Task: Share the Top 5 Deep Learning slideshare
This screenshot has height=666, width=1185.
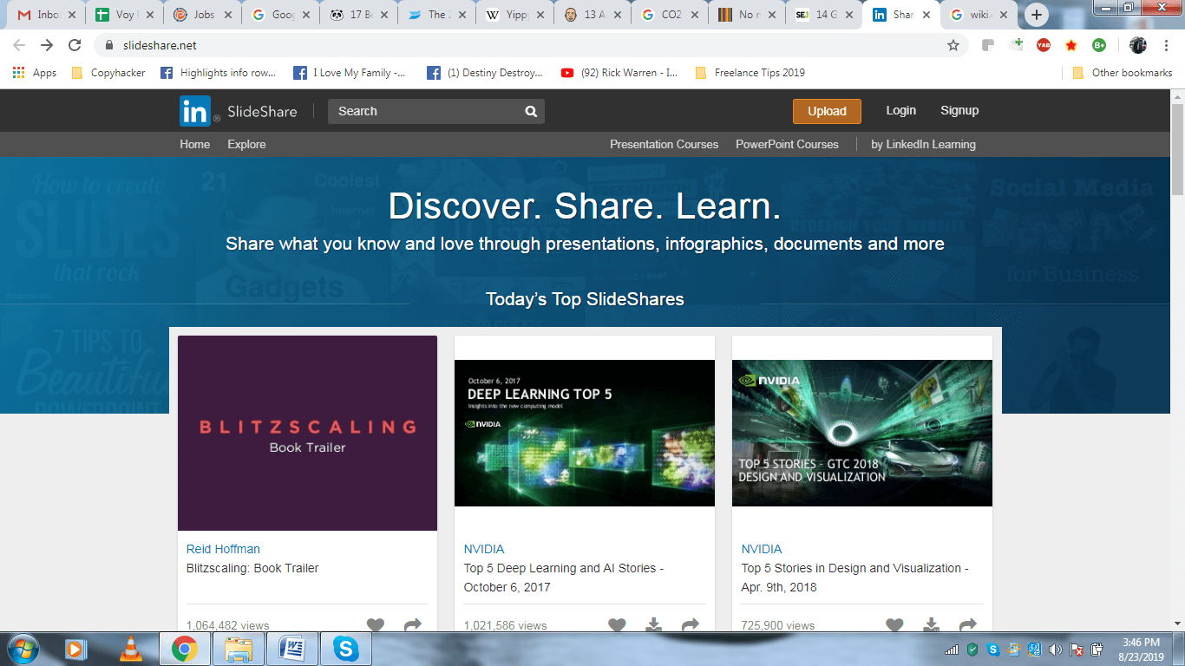Action: coord(691,624)
